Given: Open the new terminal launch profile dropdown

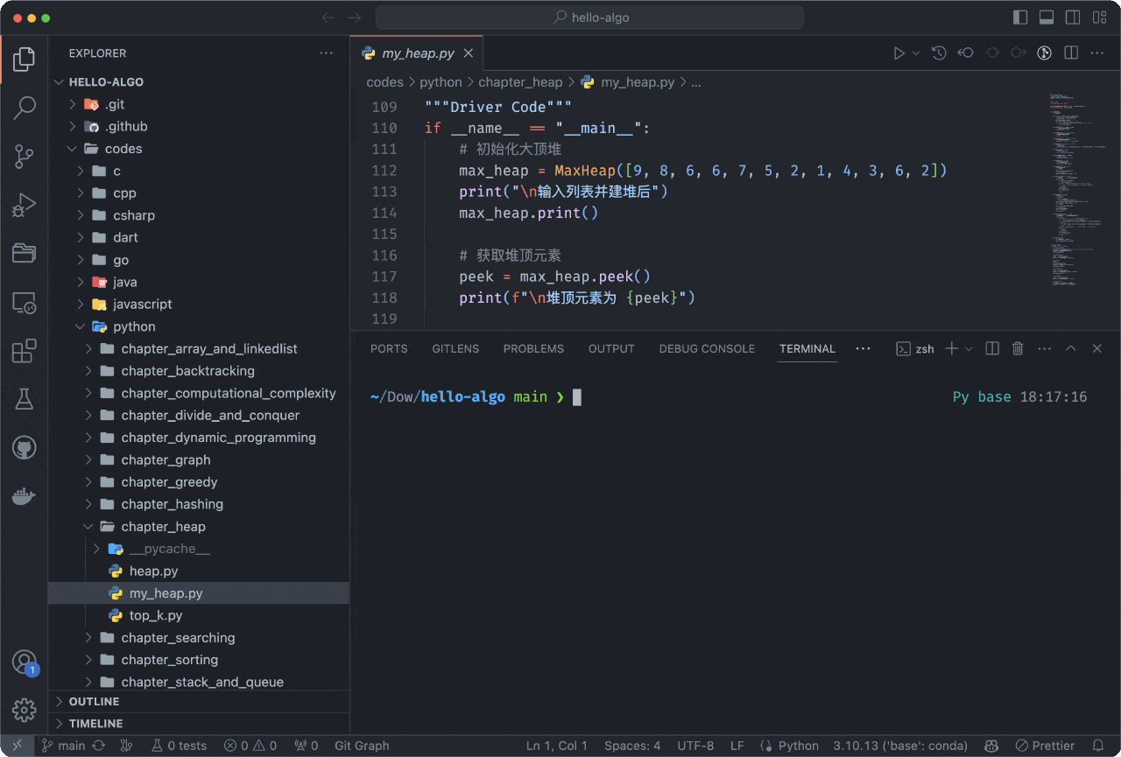Looking at the screenshot, I should pyautogui.click(x=969, y=348).
